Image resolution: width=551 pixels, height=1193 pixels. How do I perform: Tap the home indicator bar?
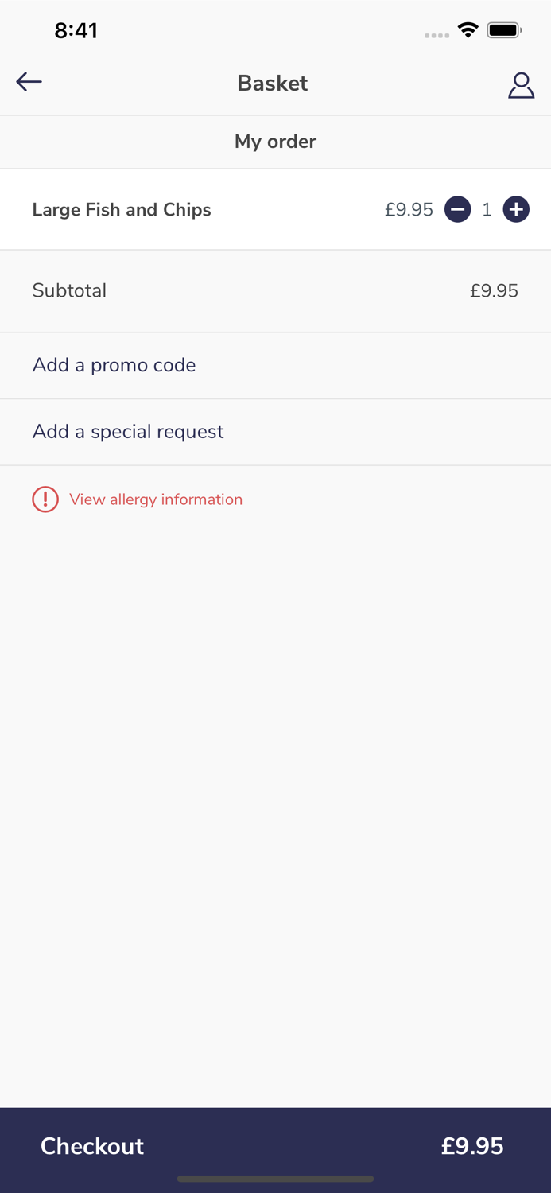coord(275,1179)
